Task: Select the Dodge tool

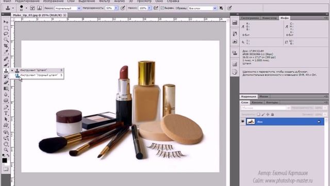Action: tap(6, 100)
